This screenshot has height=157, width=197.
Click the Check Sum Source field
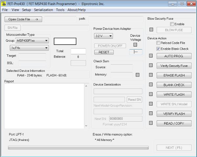point(121,67)
